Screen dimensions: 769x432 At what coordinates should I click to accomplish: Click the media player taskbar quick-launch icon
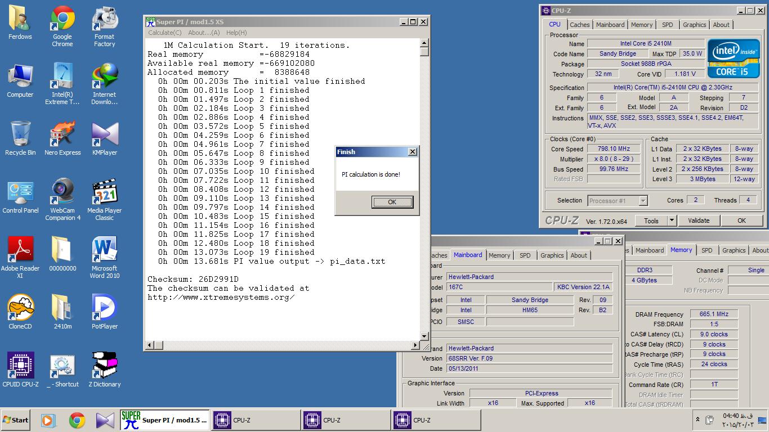click(x=48, y=420)
